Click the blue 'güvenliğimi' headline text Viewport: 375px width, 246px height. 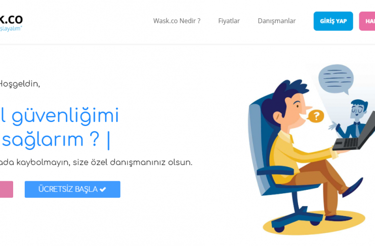65,116
